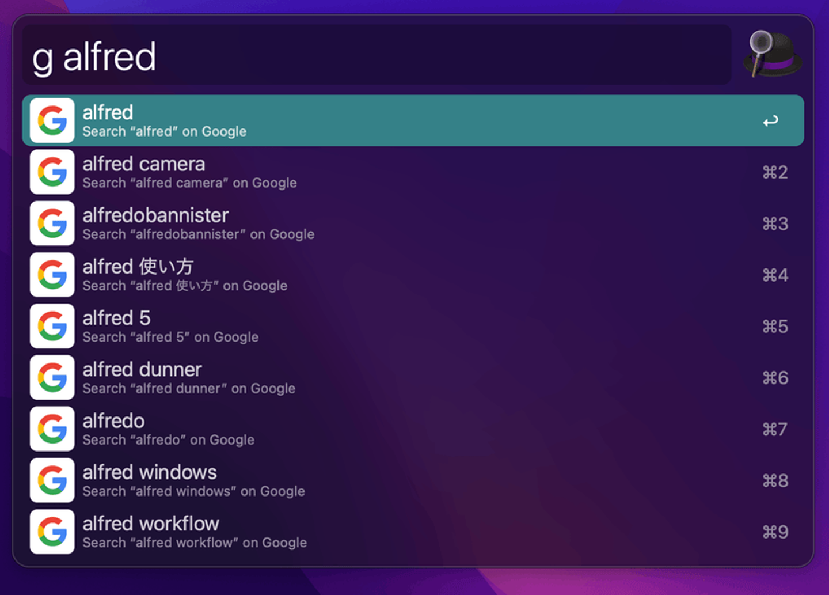Choose the 'alfredobannister' suggestion title
Image resolution: width=829 pixels, height=595 pixels.
155,215
